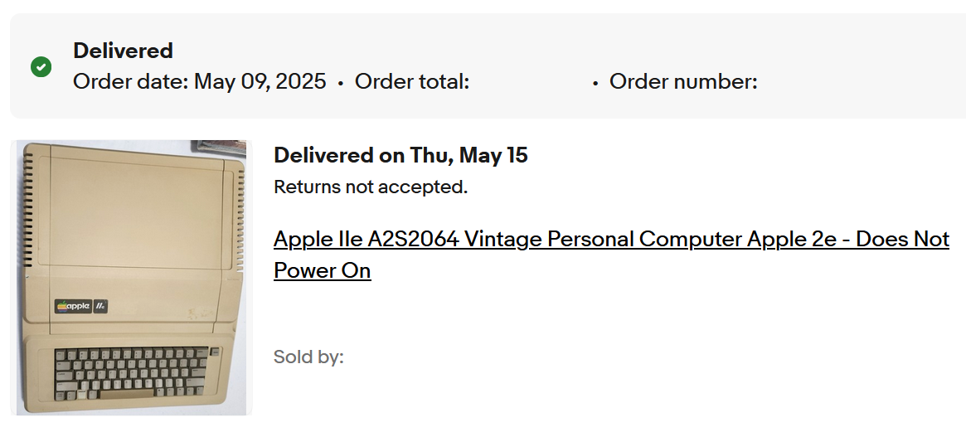Click the dark object at photo's top corner
The width and height of the screenshot is (966, 432).
(218, 147)
